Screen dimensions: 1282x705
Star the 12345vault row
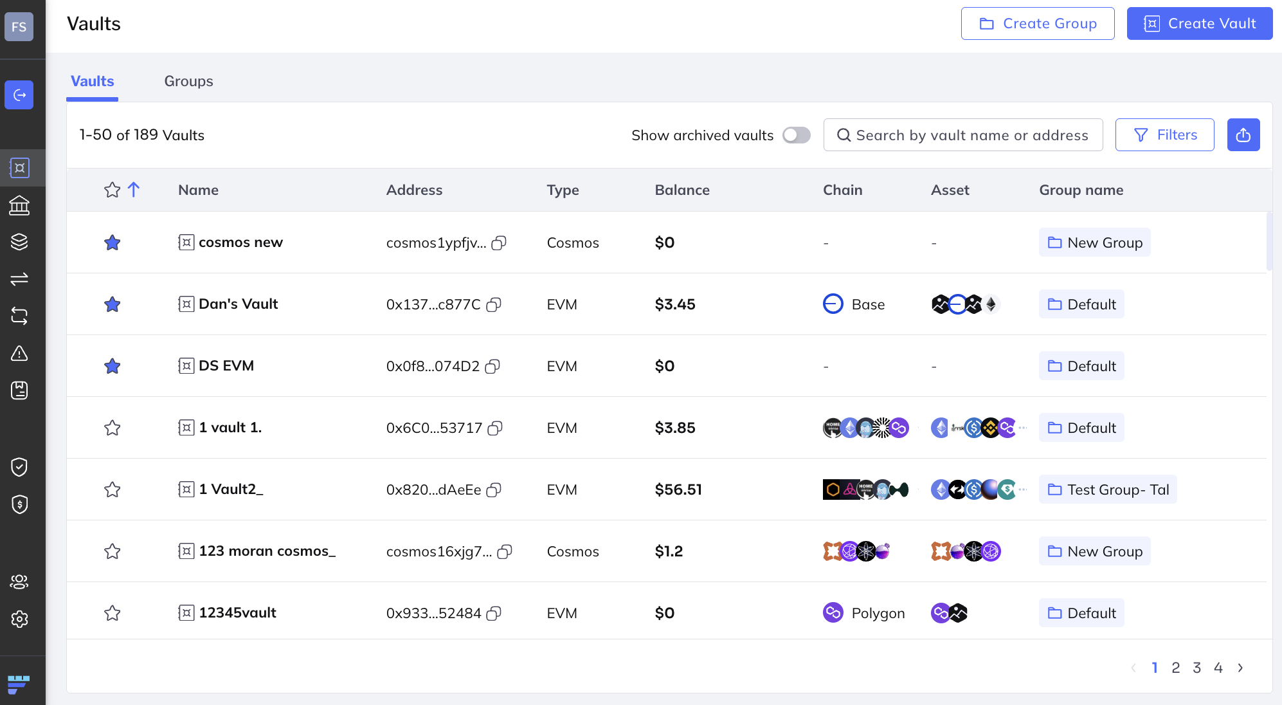(x=113, y=613)
